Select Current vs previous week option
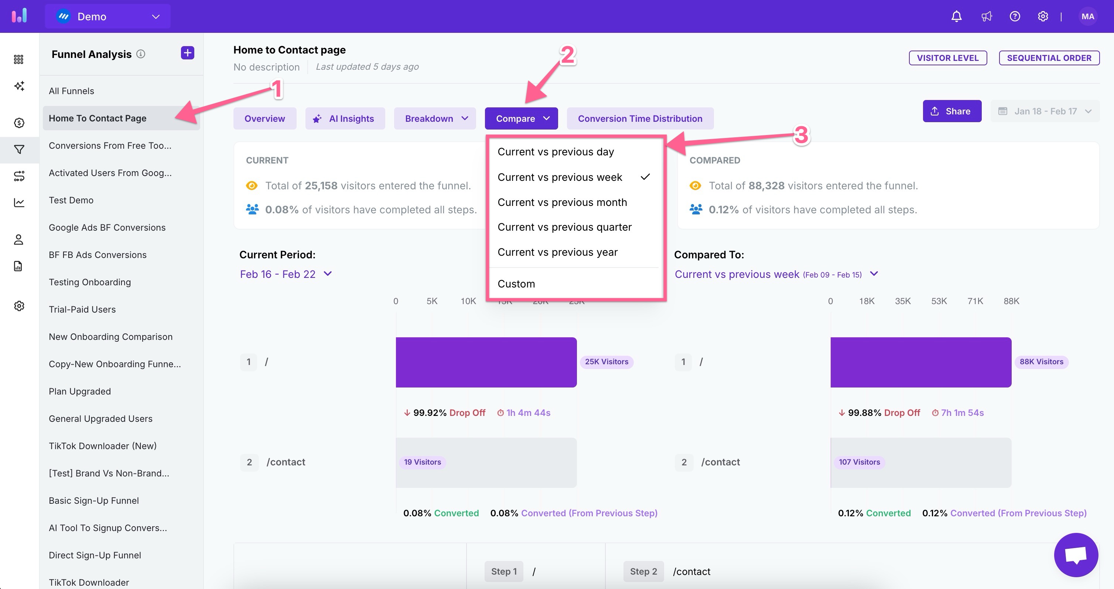Image resolution: width=1114 pixels, height=589 pixels. click(x=560, y=177)
